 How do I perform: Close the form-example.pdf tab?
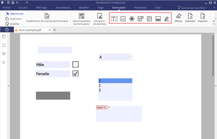coord(50,30)
